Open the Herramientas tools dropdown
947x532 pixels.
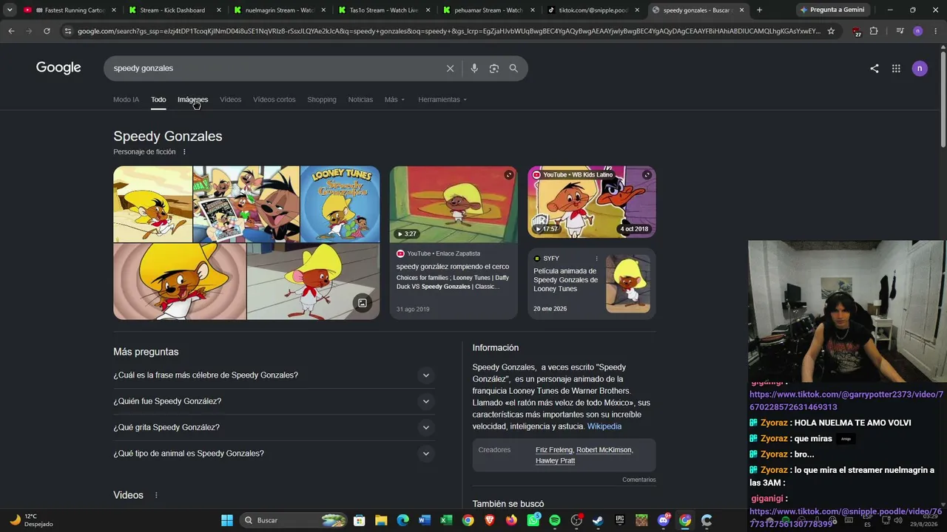tap(442, 100)
